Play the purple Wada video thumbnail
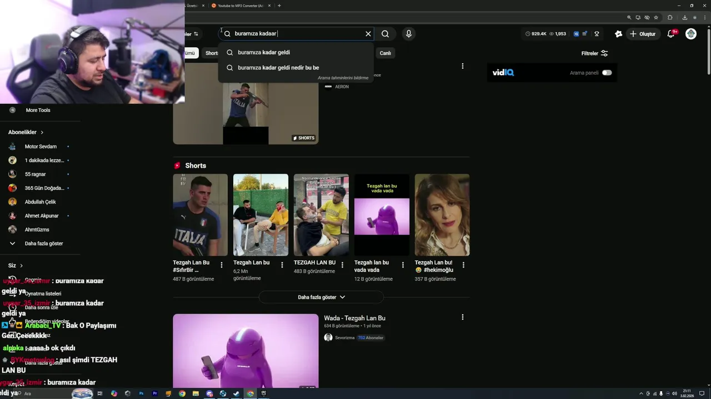Image resolution: width=711 pixels, height=399 pixels. click(246, 351)
